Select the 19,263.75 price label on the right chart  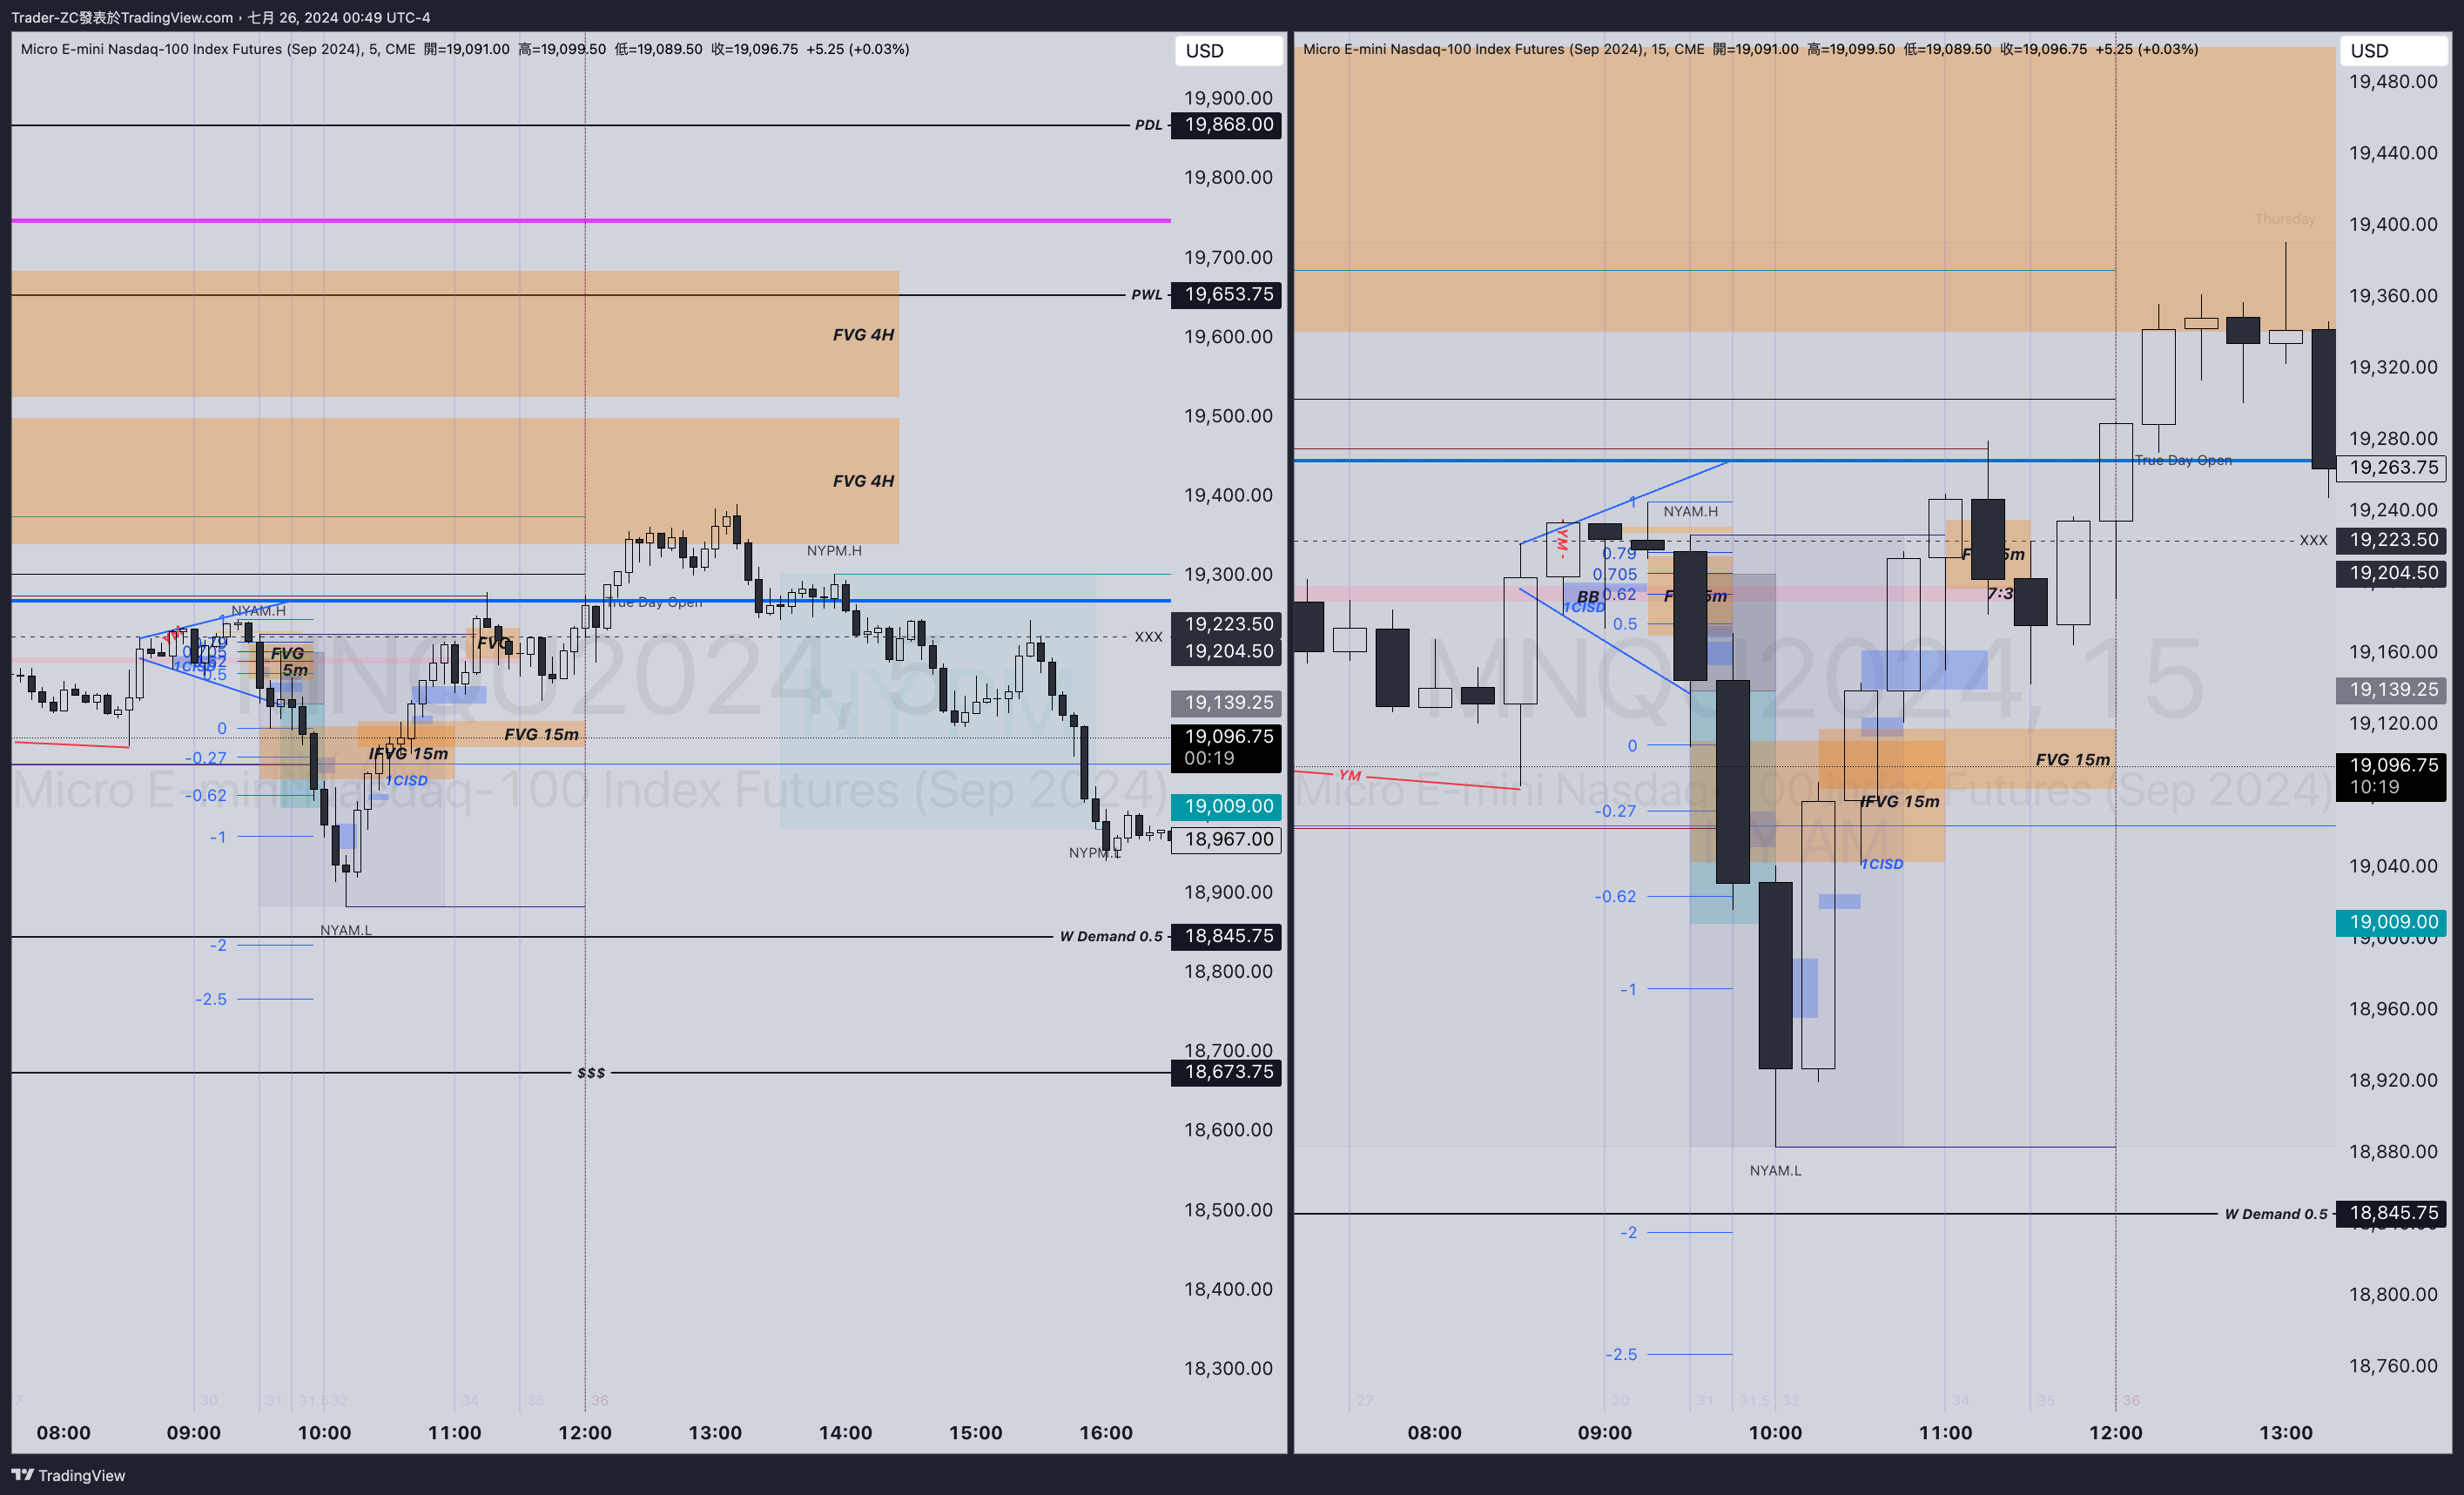[2391, 468]
